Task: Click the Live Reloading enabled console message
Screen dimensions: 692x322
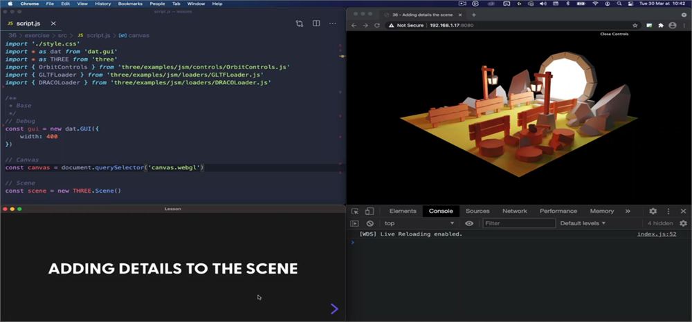Action: (x=411, y=234)
